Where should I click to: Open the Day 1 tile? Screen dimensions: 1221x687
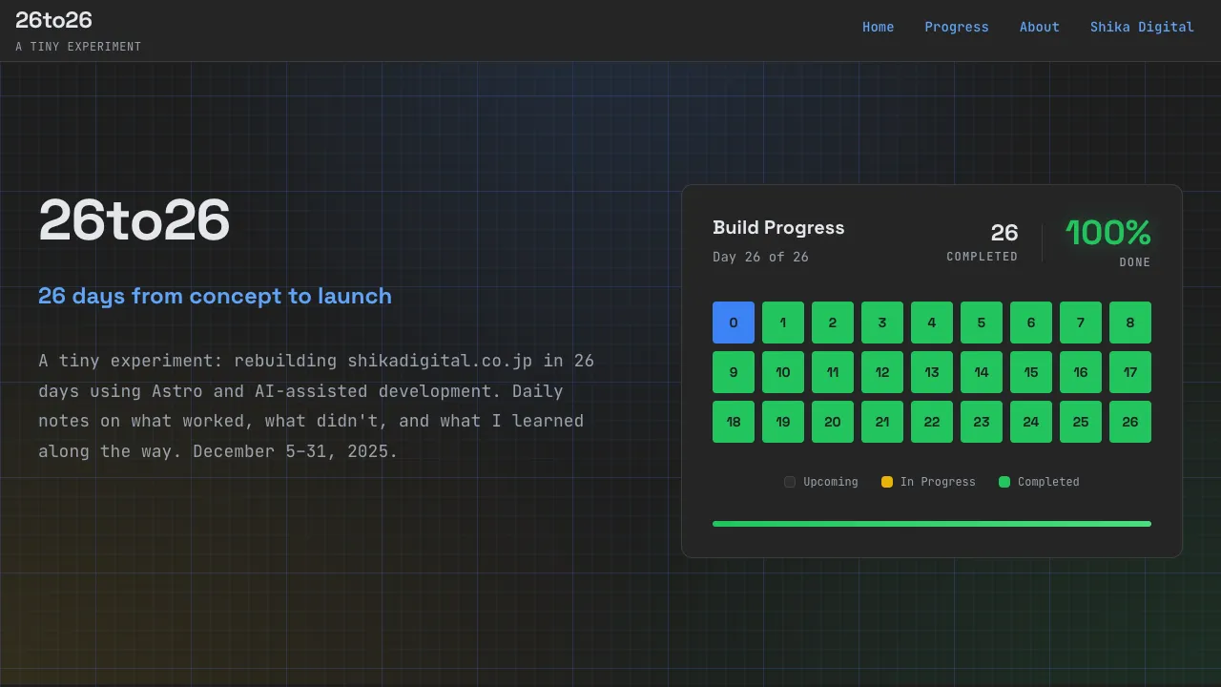[x=783, y=323]
